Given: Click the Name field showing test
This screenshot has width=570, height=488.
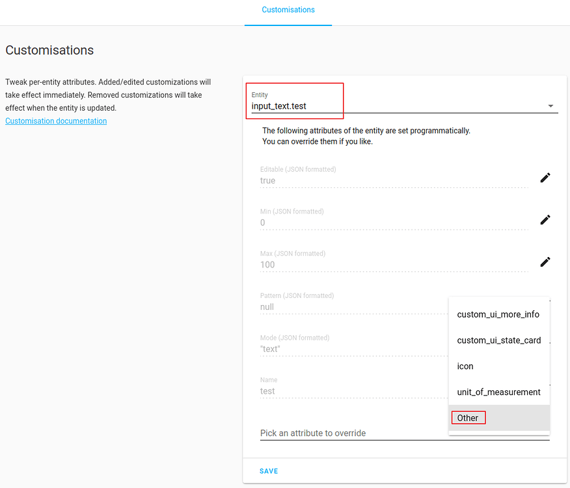Looking at the screenshot, I should pos(325,390).
